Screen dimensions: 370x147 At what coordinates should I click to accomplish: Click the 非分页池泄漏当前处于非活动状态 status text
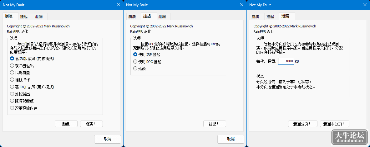[286, 87]
